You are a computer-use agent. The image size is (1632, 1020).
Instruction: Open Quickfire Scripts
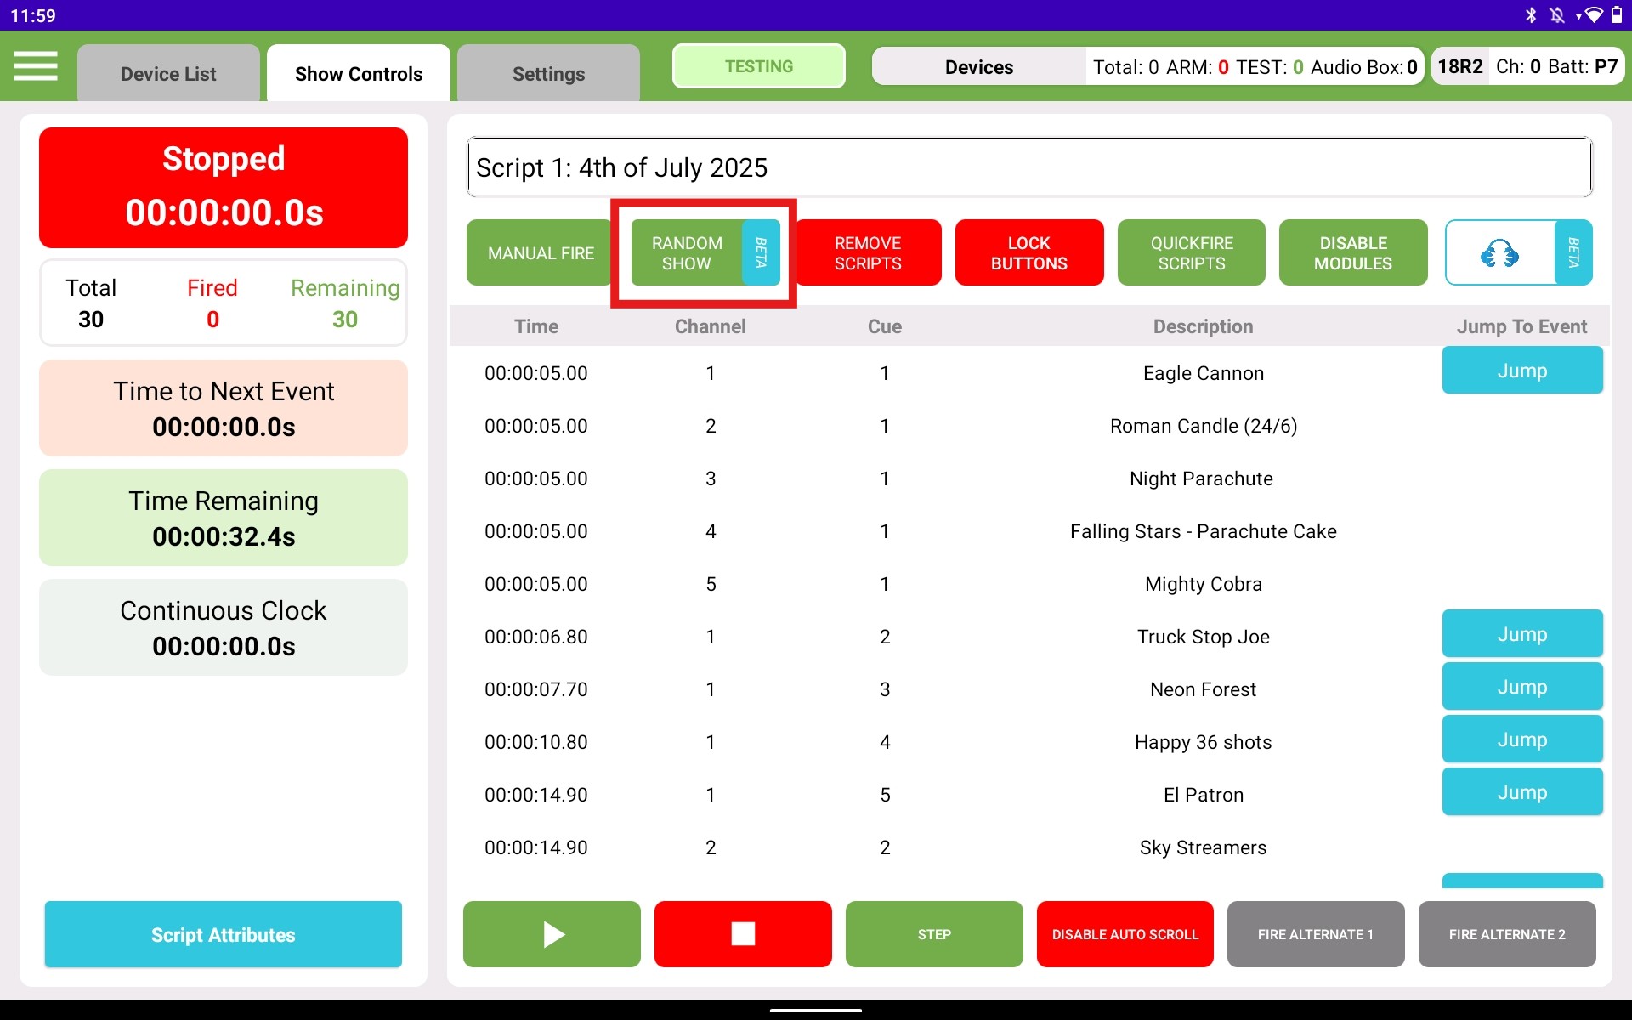pyautogui.click(x=1191, y=252)
